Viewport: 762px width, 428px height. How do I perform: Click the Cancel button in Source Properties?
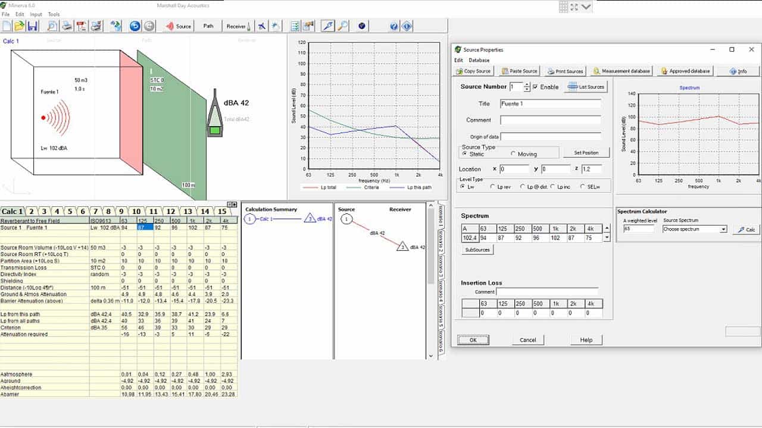pyautogui.click(x=527, y=340)
